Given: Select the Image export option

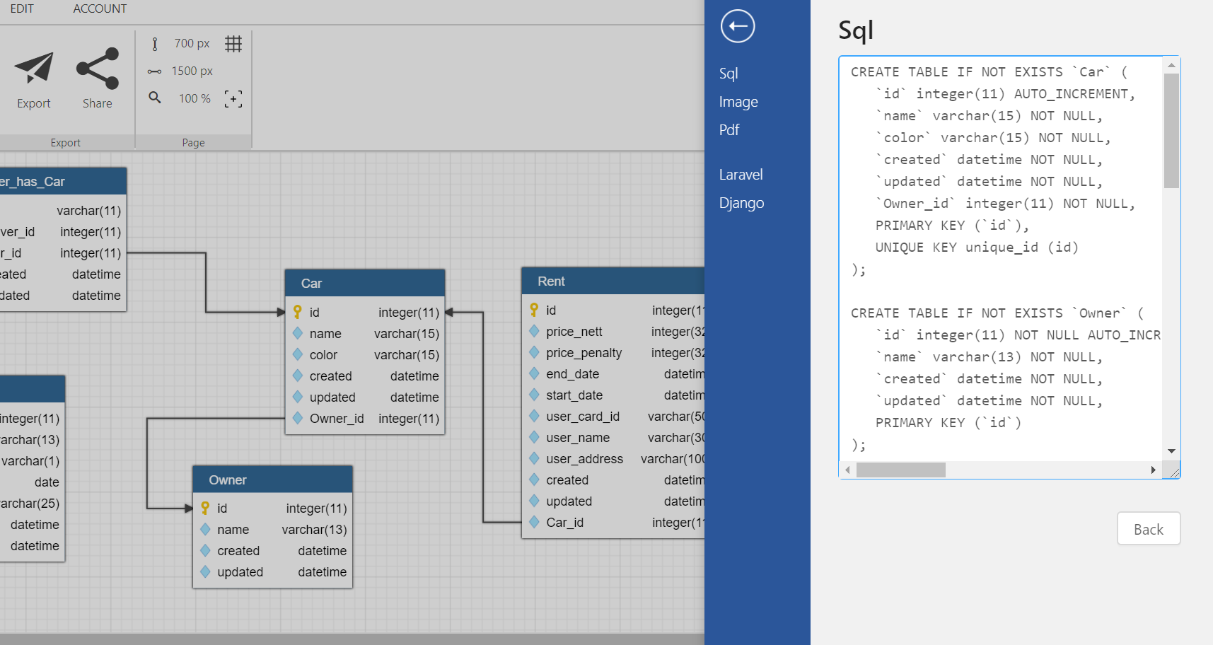Looking at the screenshot, I should pos(738,102).
